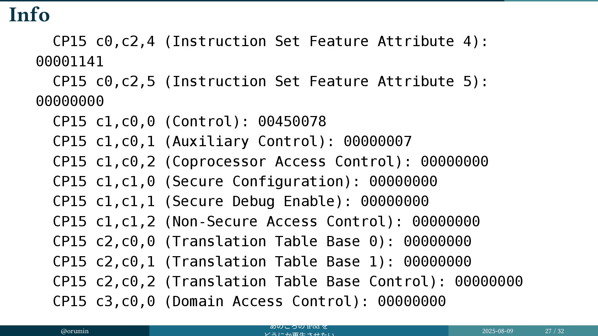
Task: Click the 00000000 value under Attribute 5
Action: pyautogui.click(x=70, y=101)
